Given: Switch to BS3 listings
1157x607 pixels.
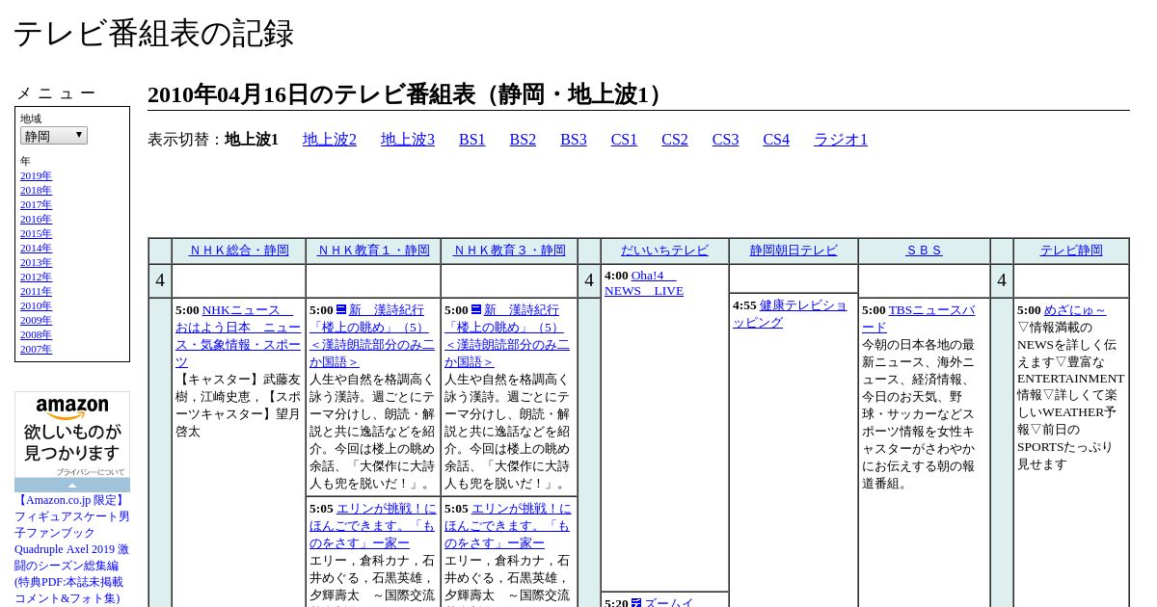Looking at the screenshot, I should [x=574, y=140].
